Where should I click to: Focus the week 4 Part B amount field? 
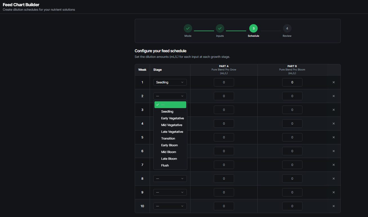[x=292, y=124]
